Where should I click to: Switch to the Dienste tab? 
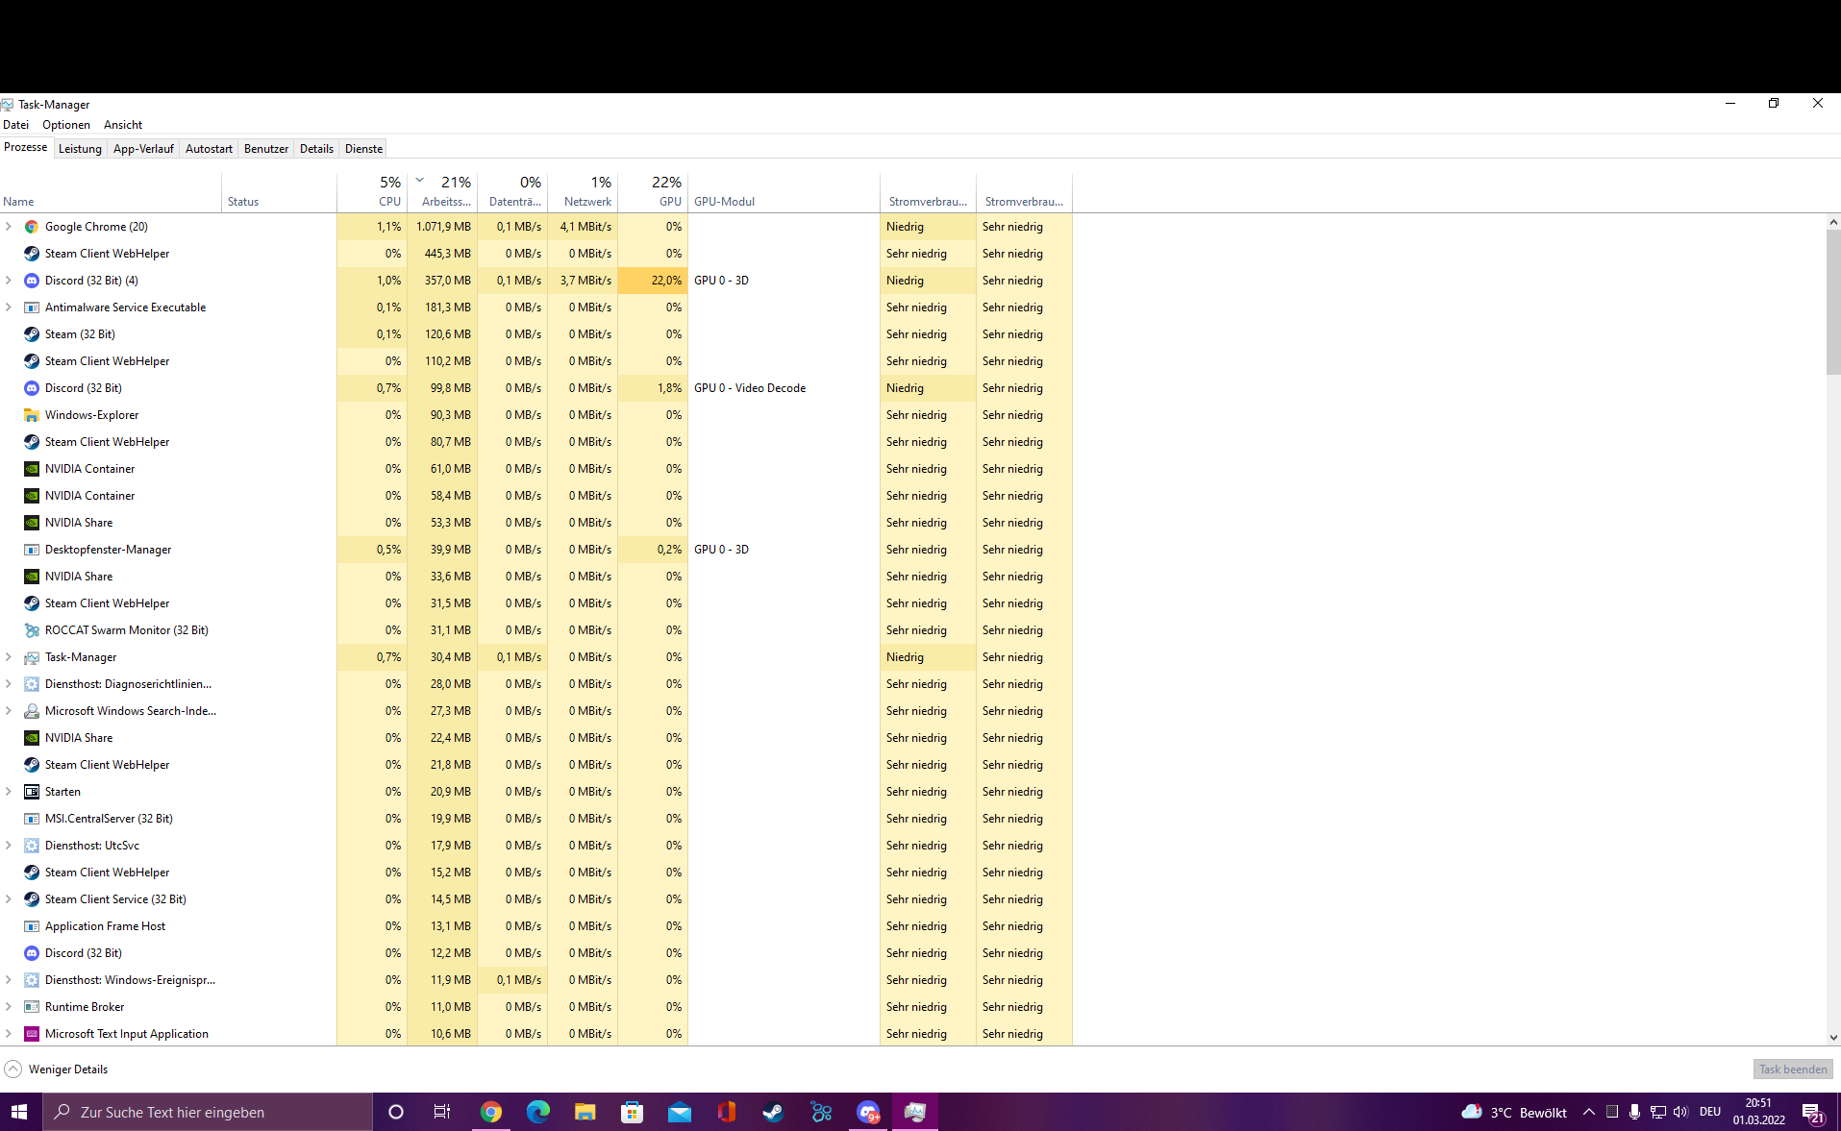tap(363, 149)
